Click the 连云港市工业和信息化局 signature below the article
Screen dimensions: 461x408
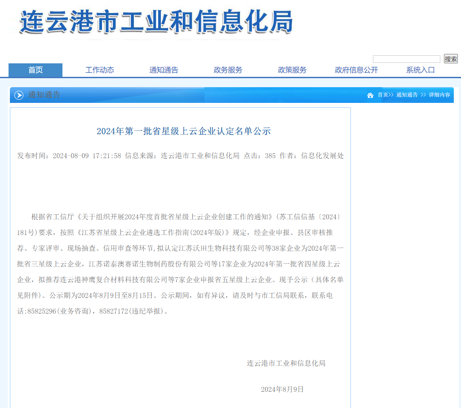[286, 363]
